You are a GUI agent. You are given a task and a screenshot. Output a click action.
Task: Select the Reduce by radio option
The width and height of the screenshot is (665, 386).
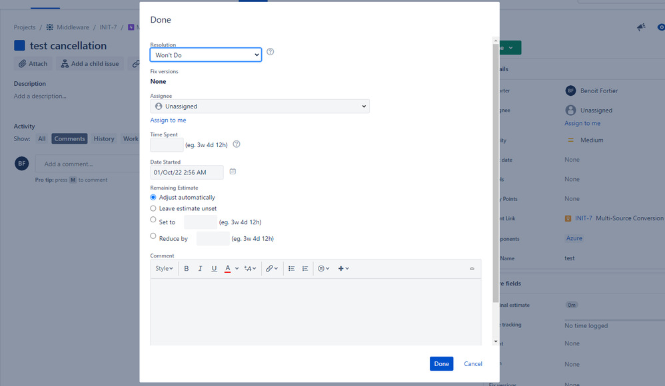[153, 236]
